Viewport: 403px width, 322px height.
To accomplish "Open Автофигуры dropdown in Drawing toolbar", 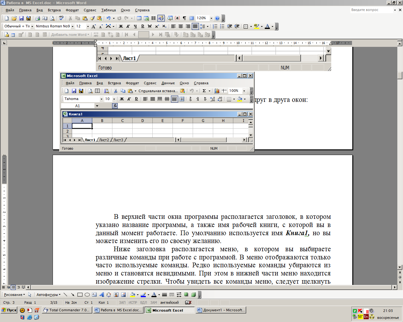I will 48,295.
